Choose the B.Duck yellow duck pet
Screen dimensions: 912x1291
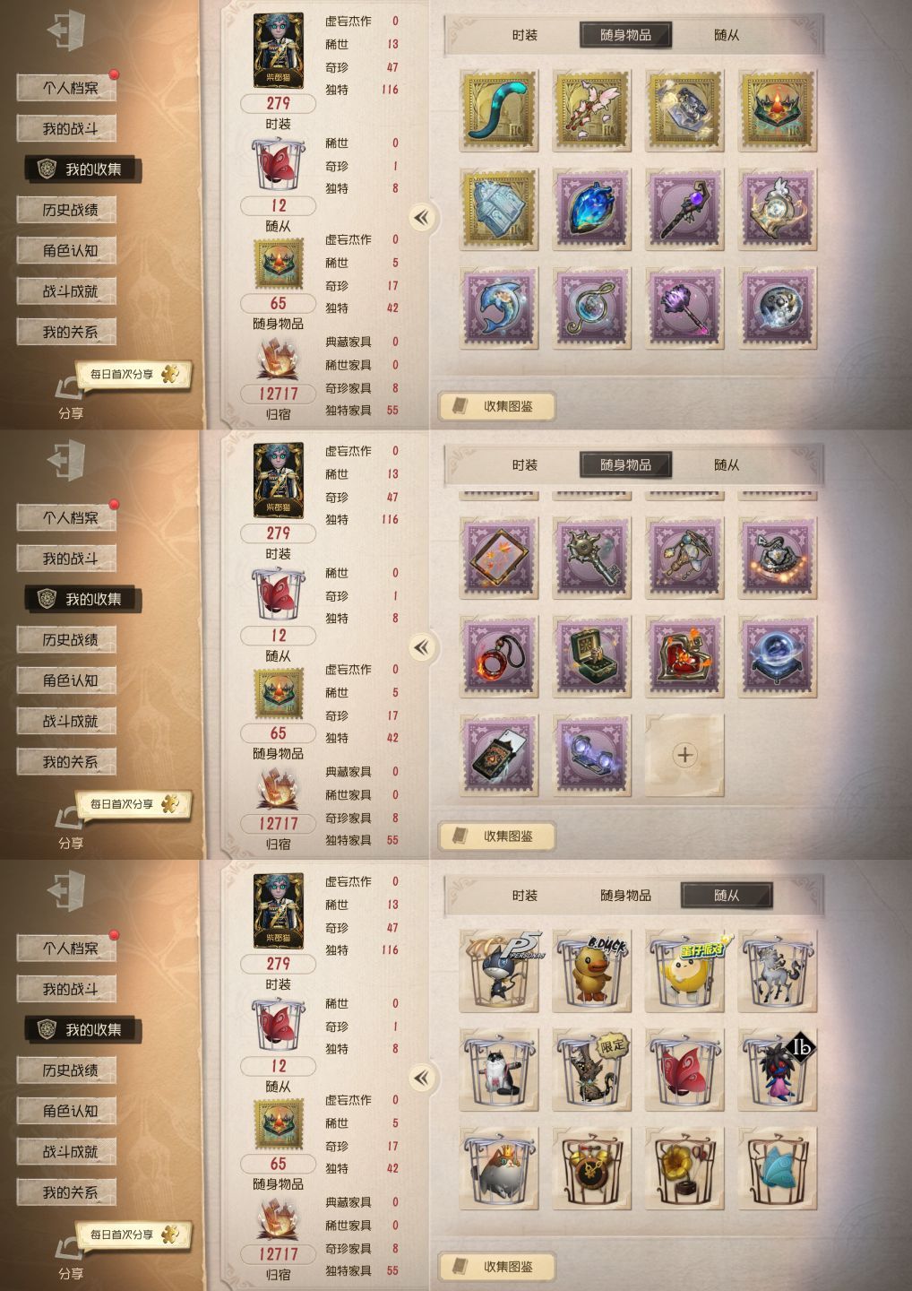click(592, 971)
